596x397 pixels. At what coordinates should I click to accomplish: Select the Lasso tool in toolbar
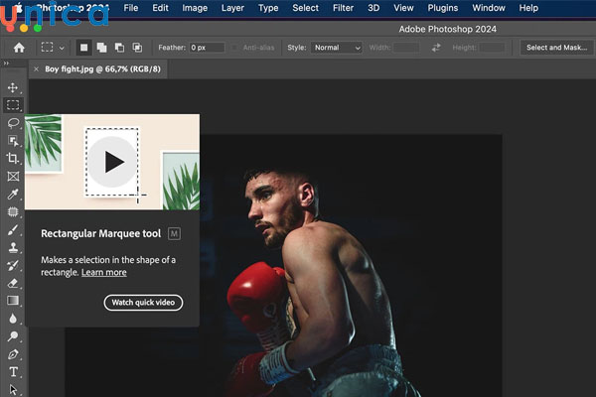13,123
